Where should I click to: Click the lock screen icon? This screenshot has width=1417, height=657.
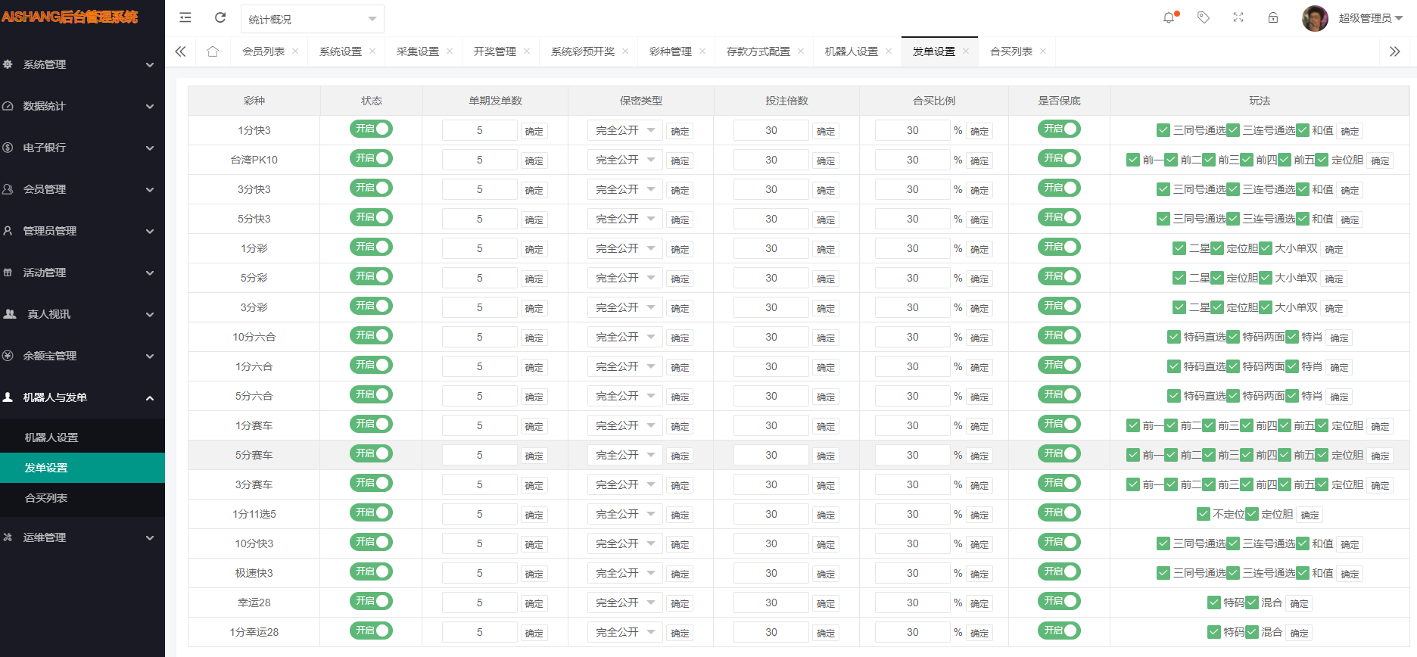pos(1273,17)
